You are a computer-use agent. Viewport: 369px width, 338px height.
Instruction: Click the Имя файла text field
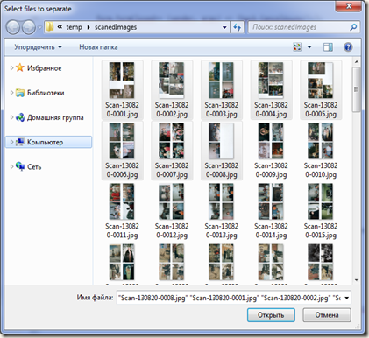point(230,298)
